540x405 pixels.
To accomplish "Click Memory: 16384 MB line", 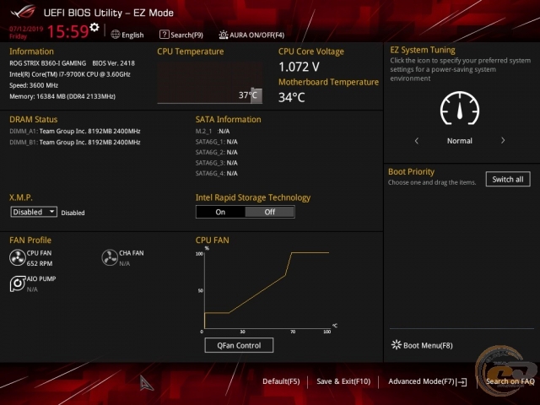I will (62, 96).
